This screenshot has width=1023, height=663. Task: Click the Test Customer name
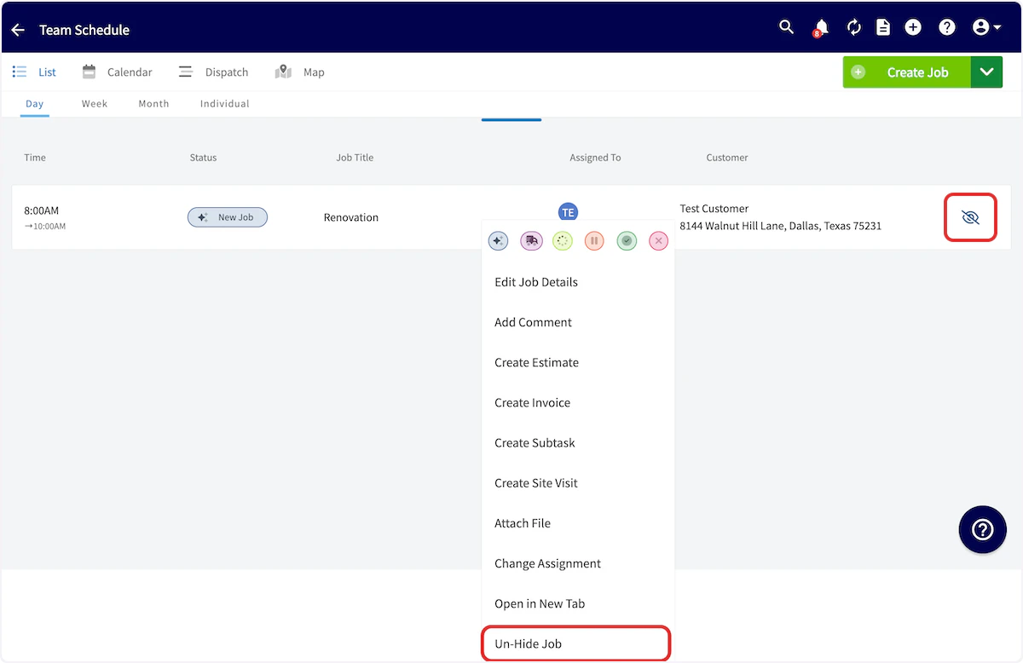[714, 208]
